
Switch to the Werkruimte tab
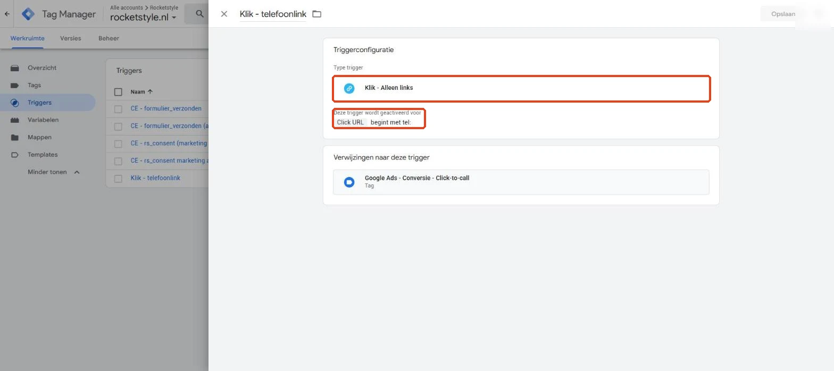[28, 38]
